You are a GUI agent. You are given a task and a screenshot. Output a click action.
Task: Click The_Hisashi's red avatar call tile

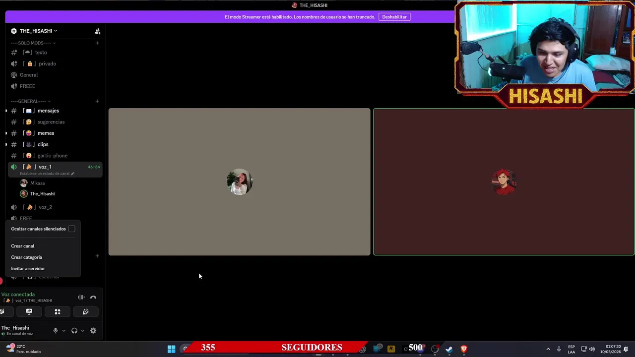pos(504,182)
